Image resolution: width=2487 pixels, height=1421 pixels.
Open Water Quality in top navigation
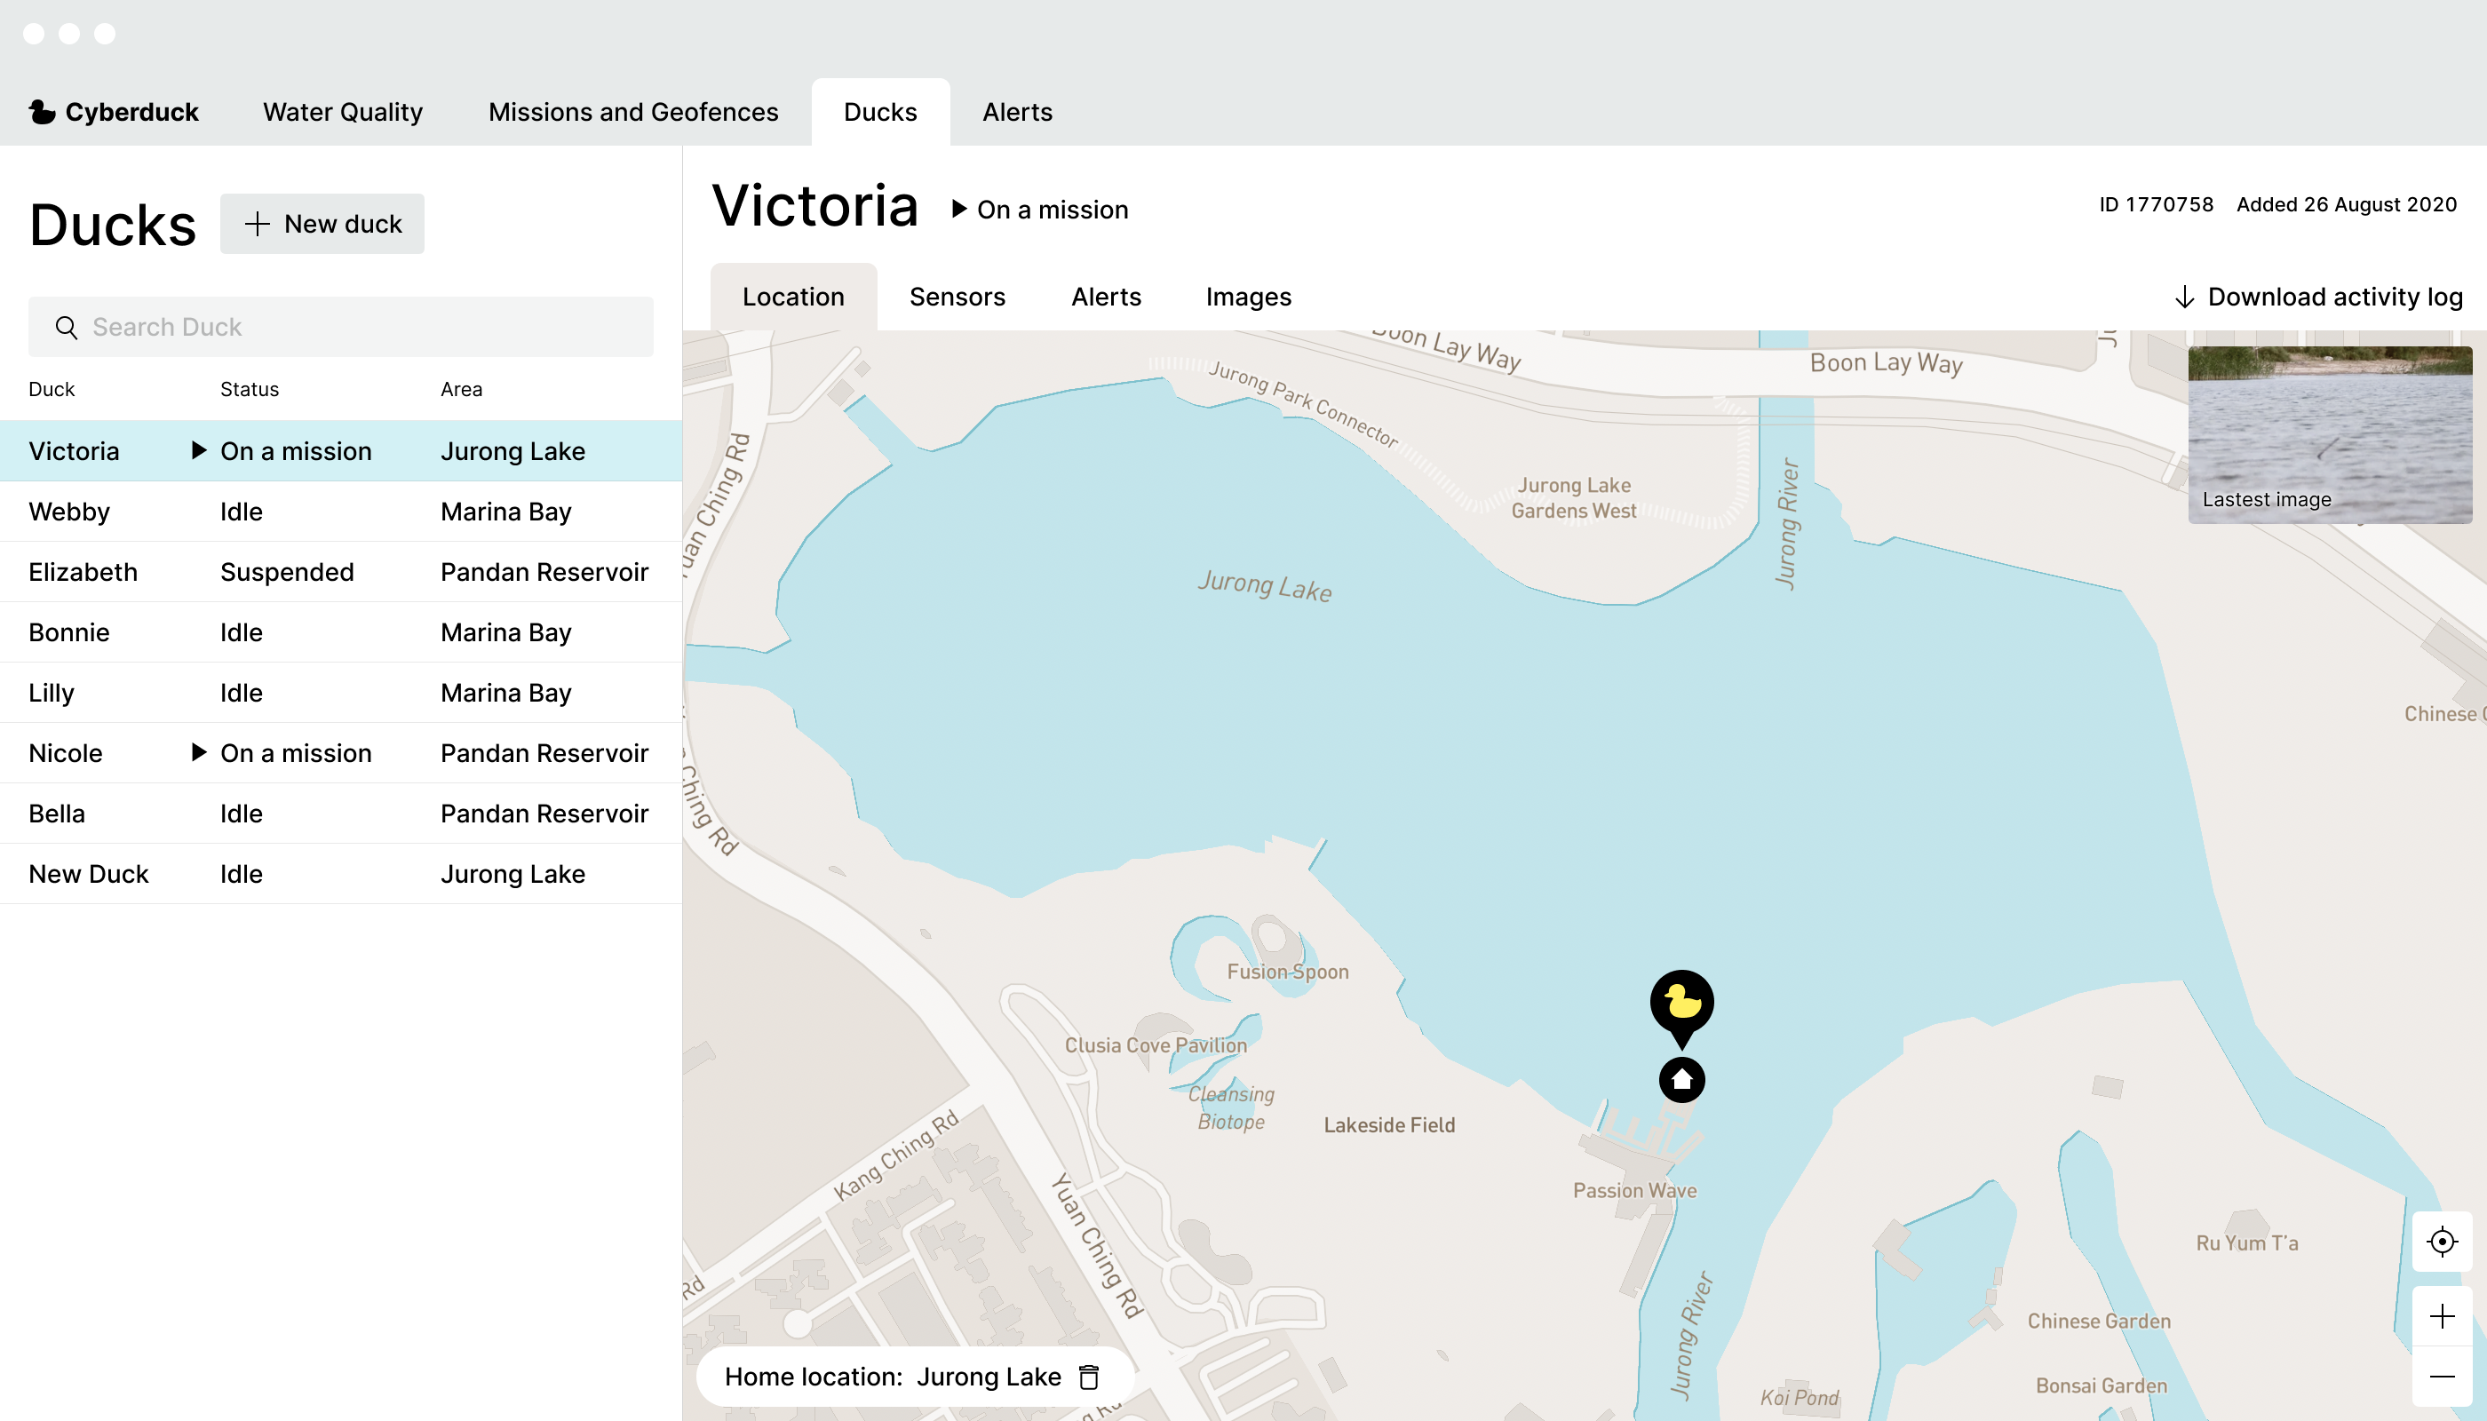tap(343, 112)
